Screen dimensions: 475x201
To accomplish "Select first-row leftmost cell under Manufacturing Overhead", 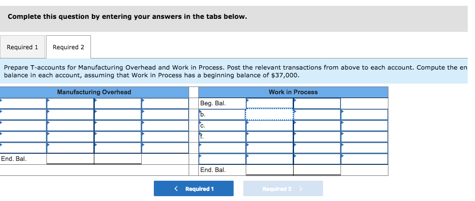I will click(23, 103).
